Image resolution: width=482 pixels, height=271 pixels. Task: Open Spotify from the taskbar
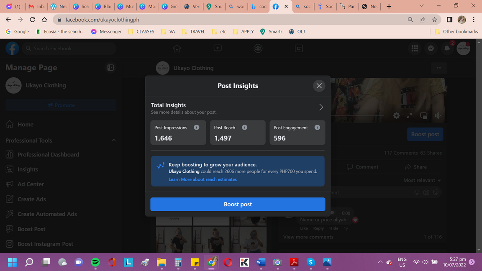click(x=95, y=262)
